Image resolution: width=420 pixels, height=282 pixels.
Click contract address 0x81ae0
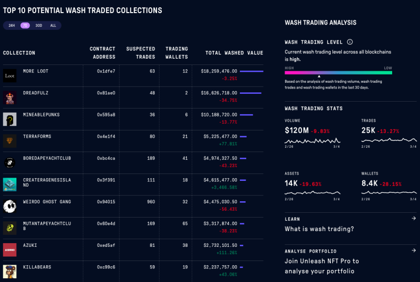tap(106, 93)
